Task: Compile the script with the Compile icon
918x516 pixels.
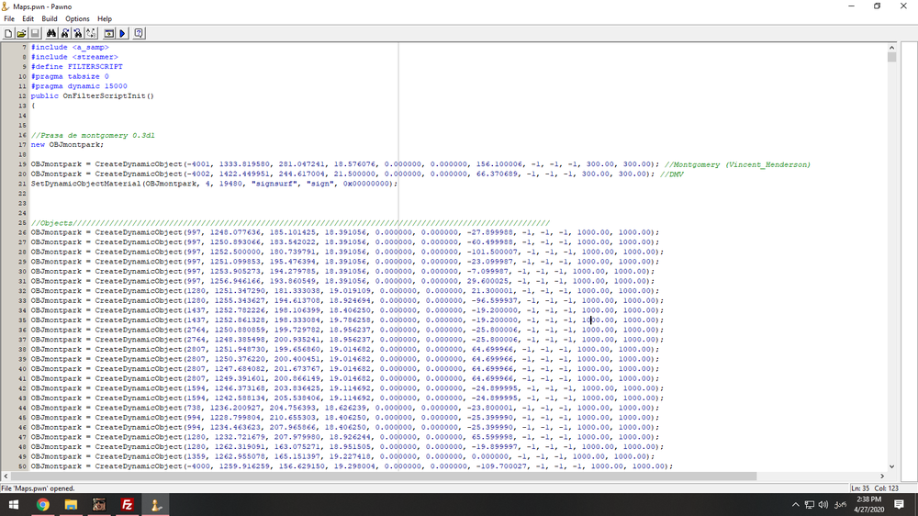Action: [109, 33]
